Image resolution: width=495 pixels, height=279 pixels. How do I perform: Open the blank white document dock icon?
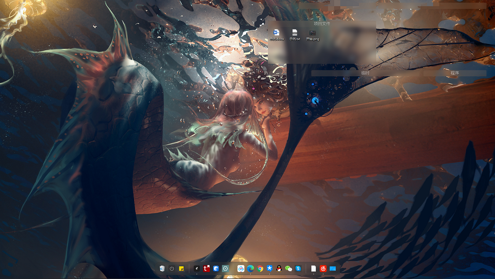point(313,269)
